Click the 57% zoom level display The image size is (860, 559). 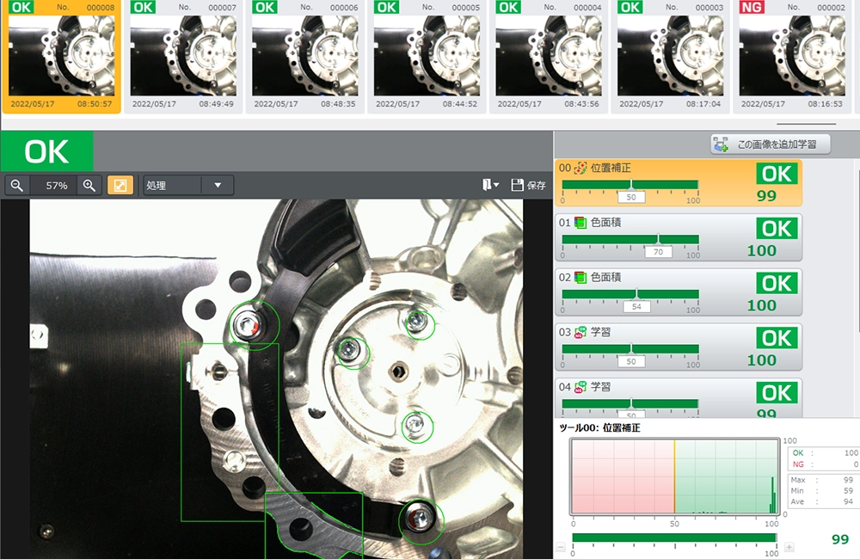(x=57, y=186)
